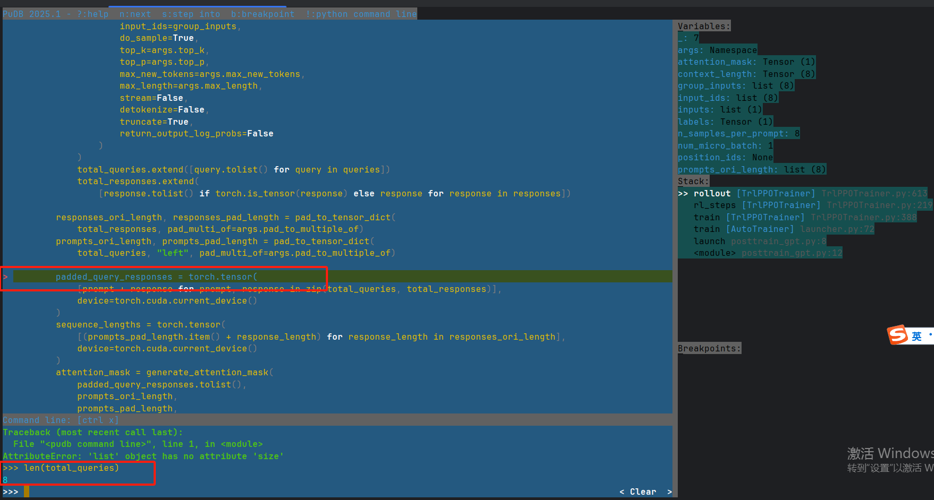Click code line detokenize=False,
The width and height of the screenshot is (934, 500).
tap(164, 109)
